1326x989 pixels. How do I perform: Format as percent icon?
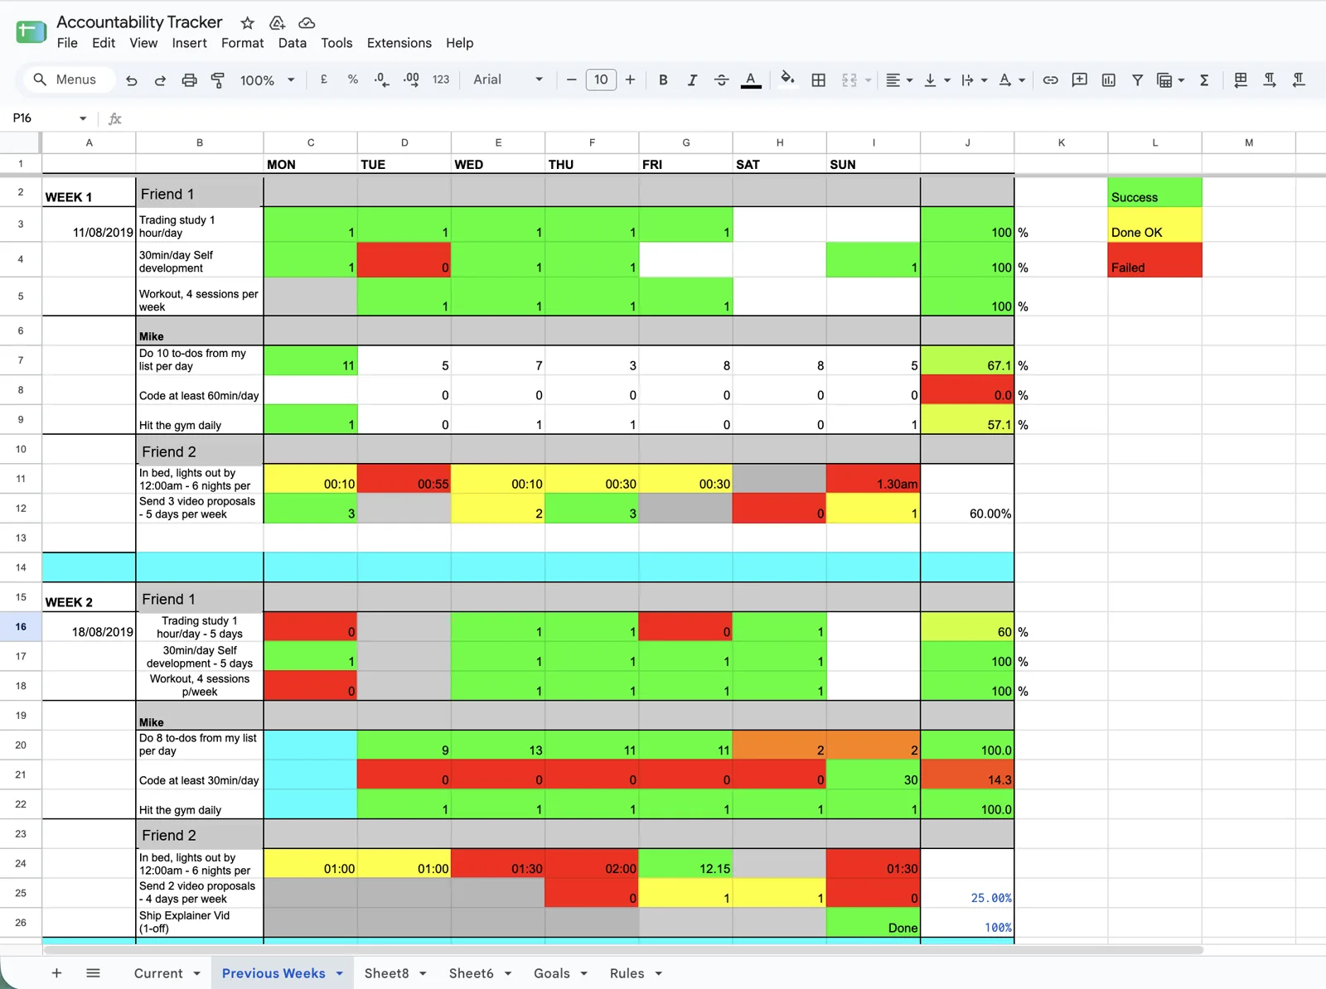pyautogui.click(x=353, y=80)
